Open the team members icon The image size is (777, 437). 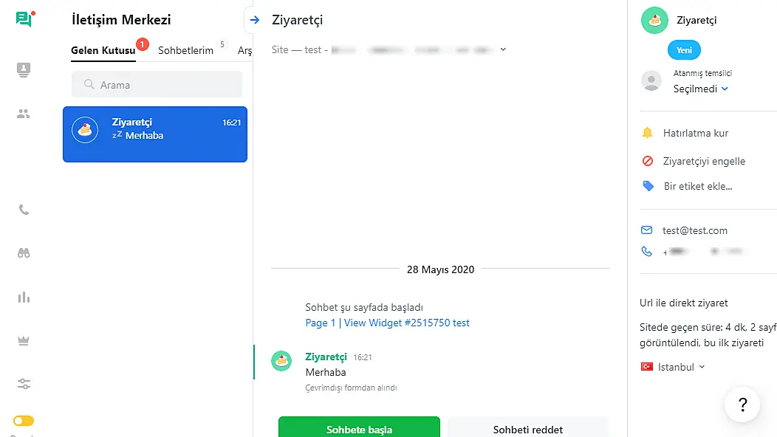(24, 114)
